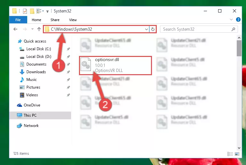Click the scroll up arrow of file list
The height and width of the screenshot is (165, 246).
(239, 38)
